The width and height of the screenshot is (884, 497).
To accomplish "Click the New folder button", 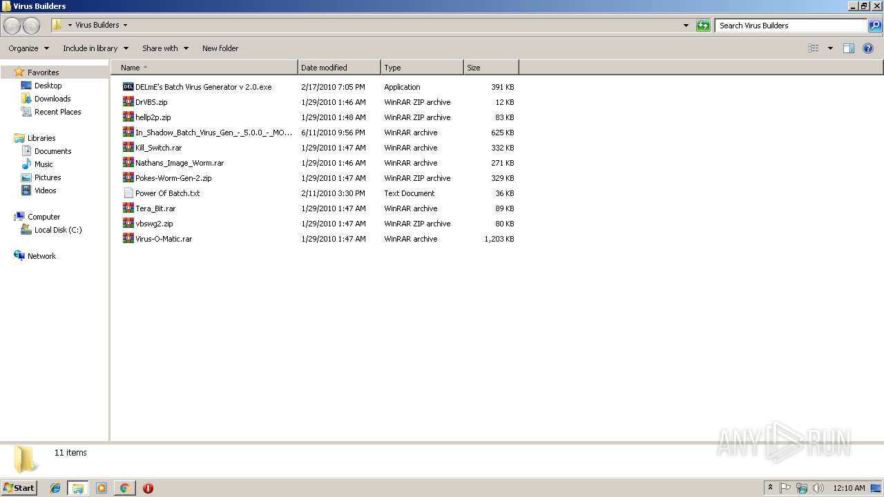I will [220, 48].
